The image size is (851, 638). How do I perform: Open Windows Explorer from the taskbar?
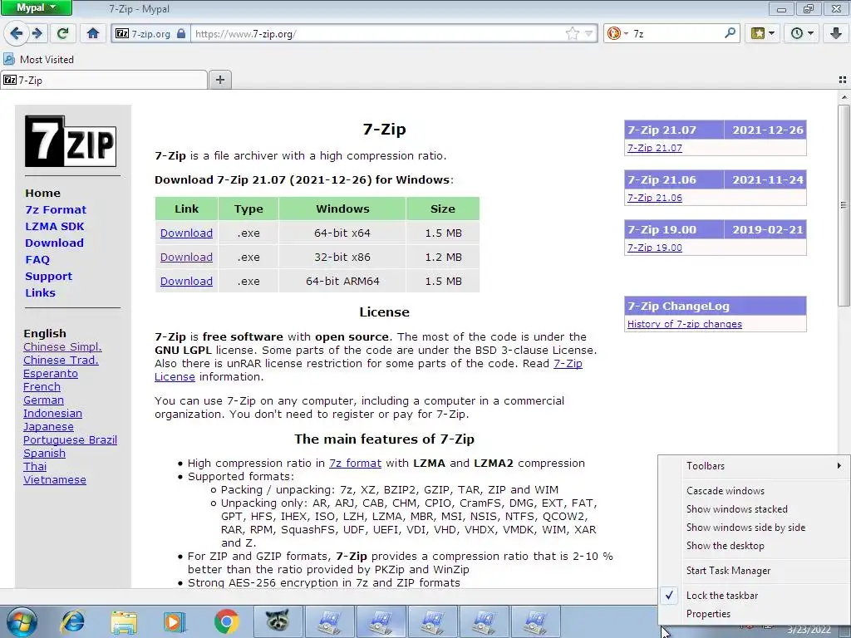[124, 621]
